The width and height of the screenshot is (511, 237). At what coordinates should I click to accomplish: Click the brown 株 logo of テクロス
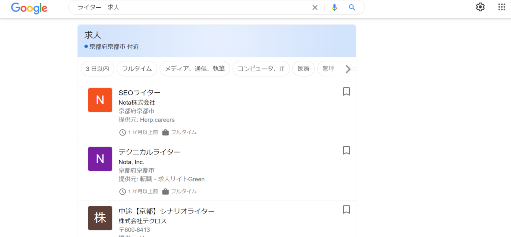click(x=100, y=218)
